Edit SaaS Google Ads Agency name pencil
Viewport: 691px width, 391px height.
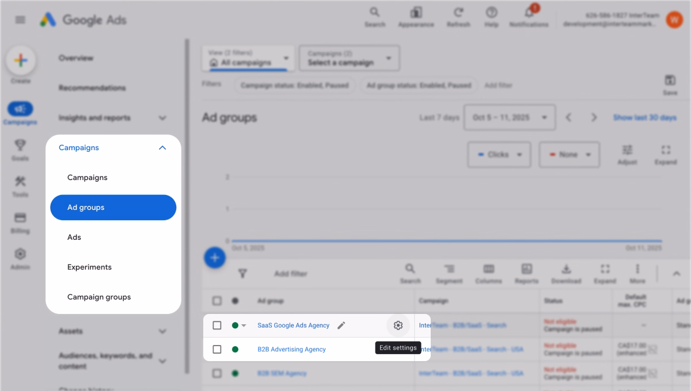(x=341, y=325)
